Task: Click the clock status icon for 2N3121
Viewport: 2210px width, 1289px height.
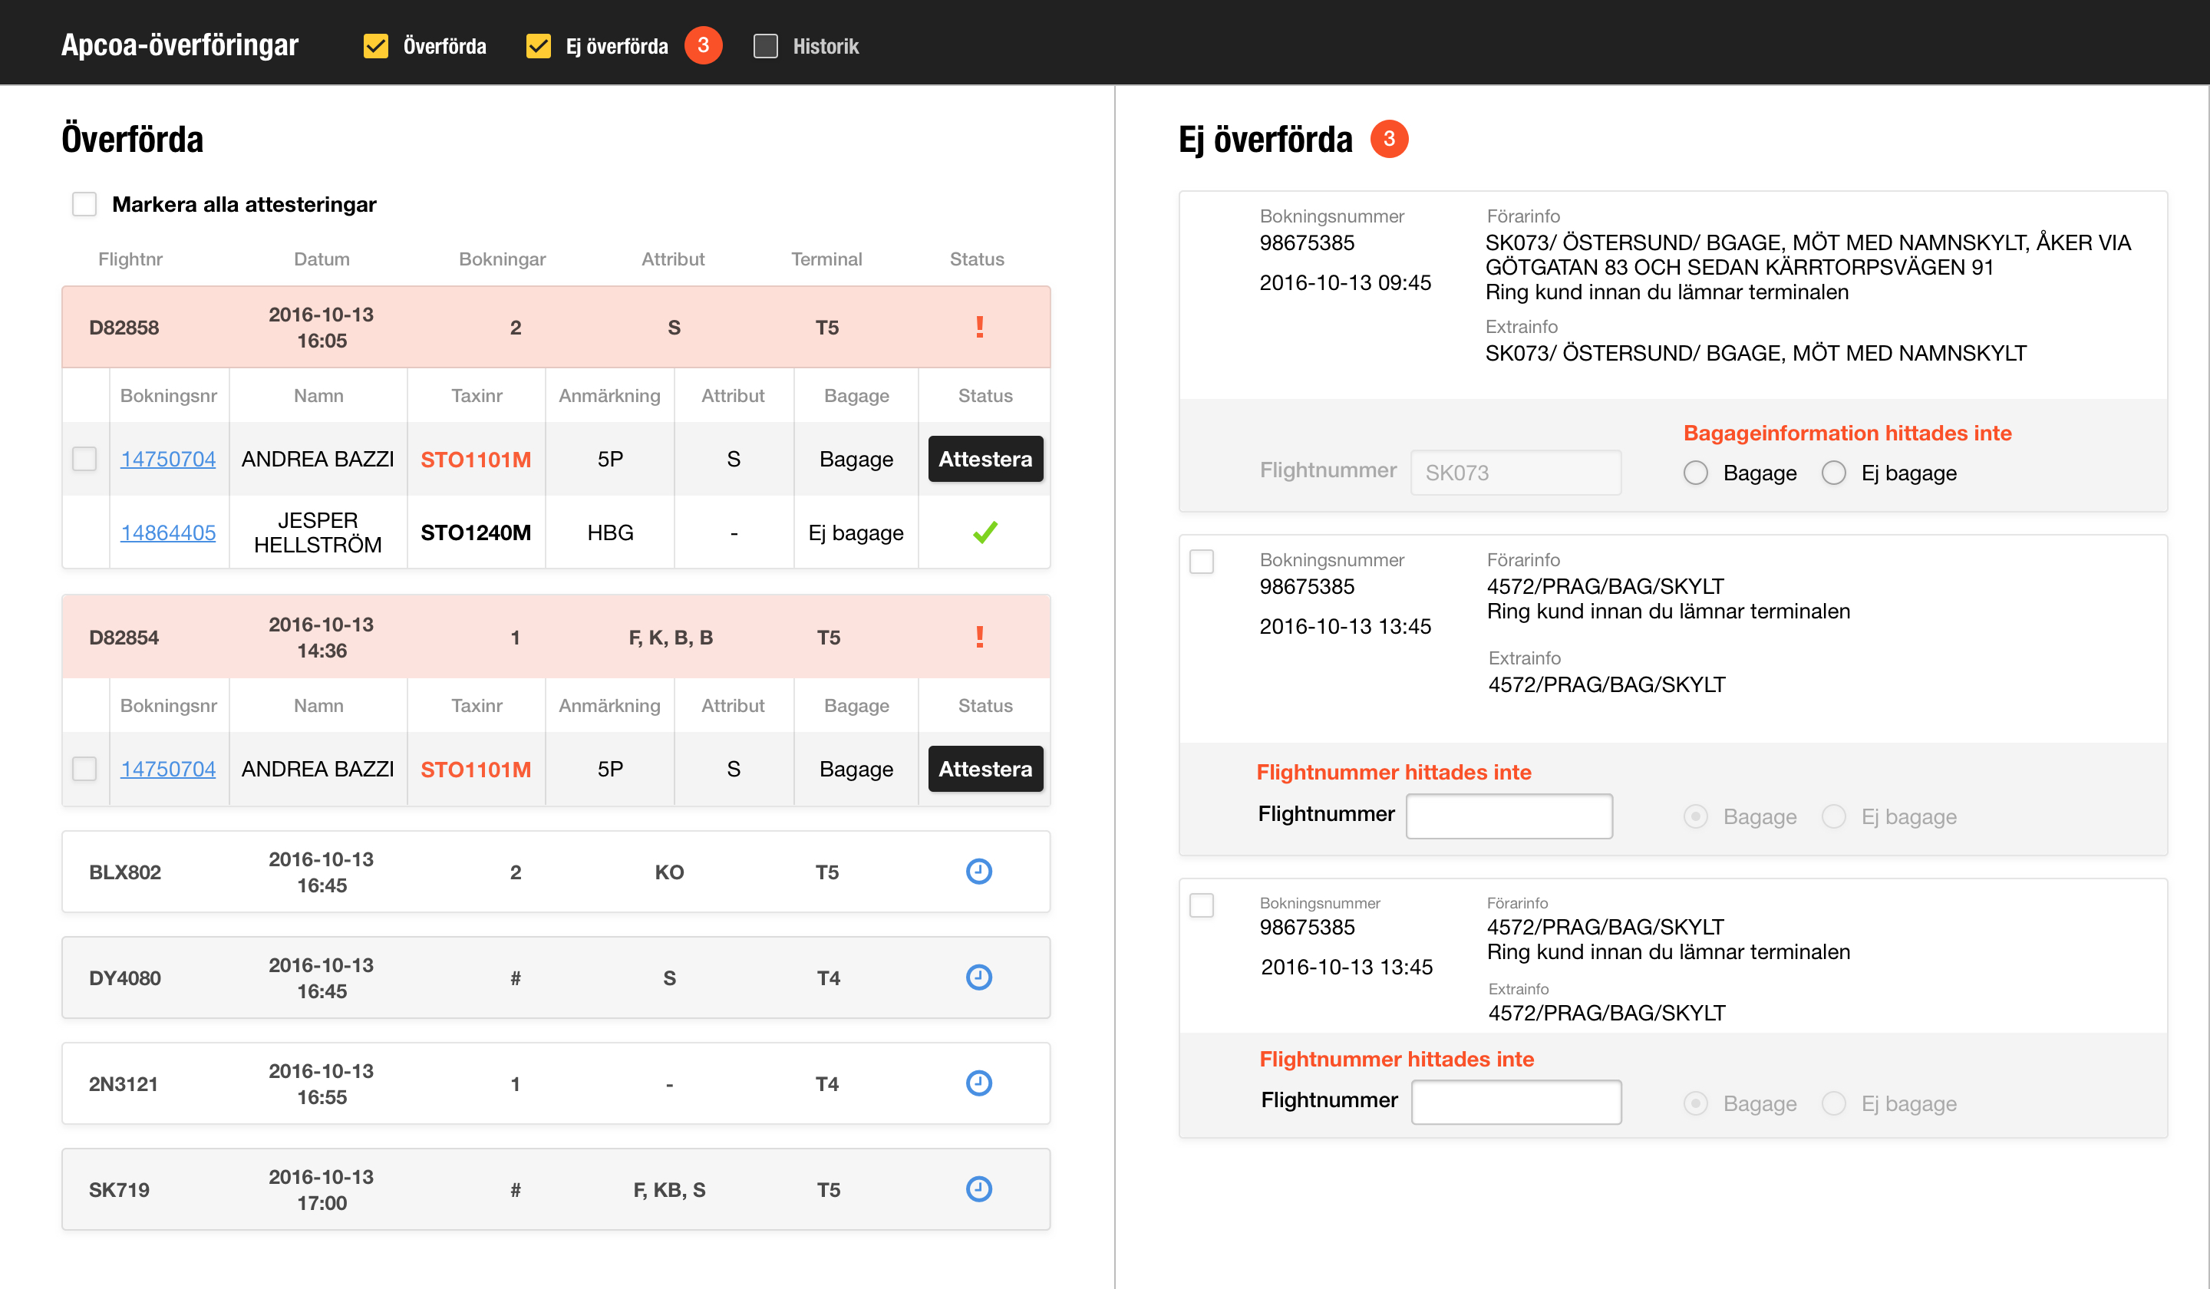Action: click(978, 1083)
